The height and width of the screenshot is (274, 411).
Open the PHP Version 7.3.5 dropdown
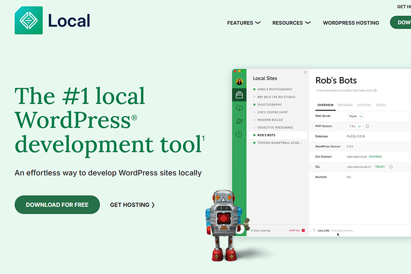355,127
